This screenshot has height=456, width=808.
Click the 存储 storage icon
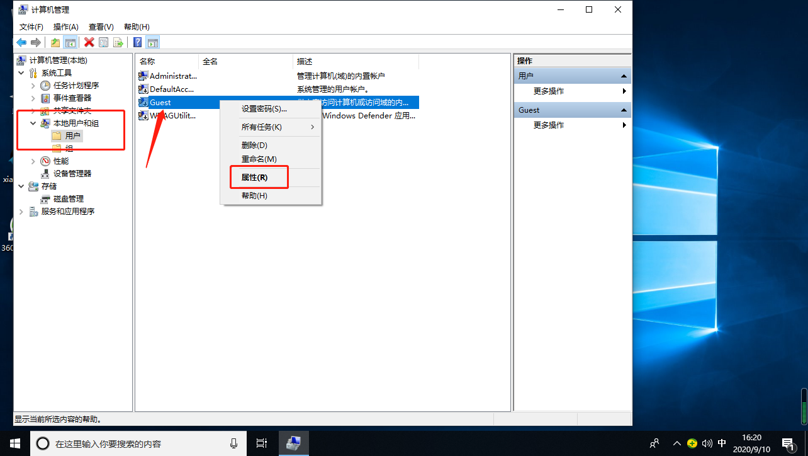point(33,186)
